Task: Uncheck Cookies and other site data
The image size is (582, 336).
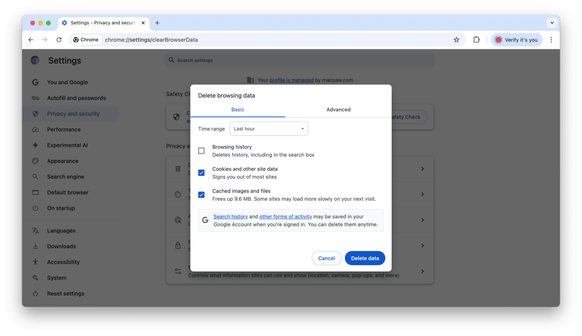Action: pos(201,173)
